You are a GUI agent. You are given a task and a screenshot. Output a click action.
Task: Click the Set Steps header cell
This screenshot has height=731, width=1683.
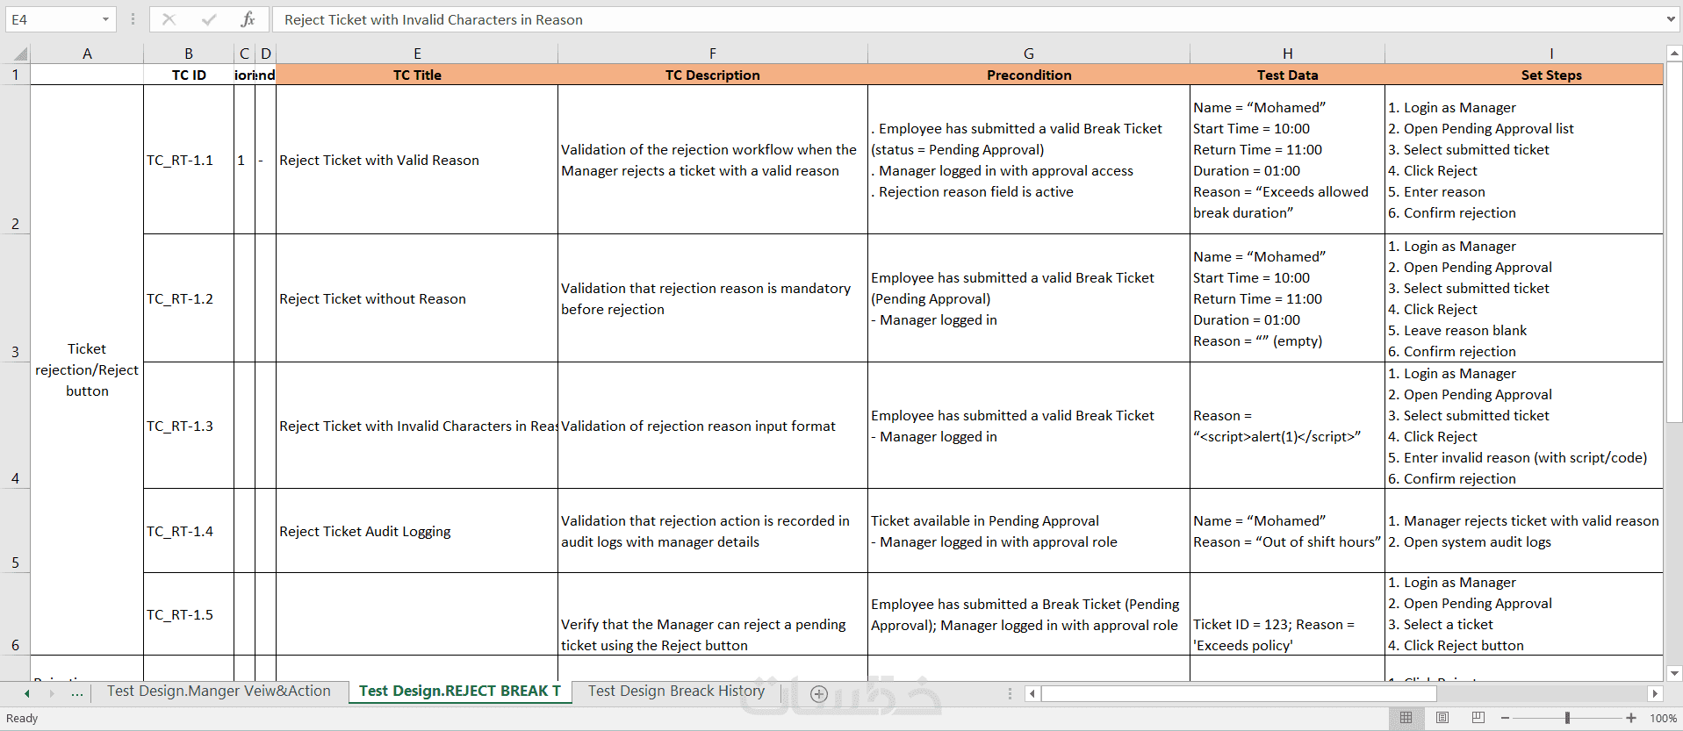point(1524,75)
